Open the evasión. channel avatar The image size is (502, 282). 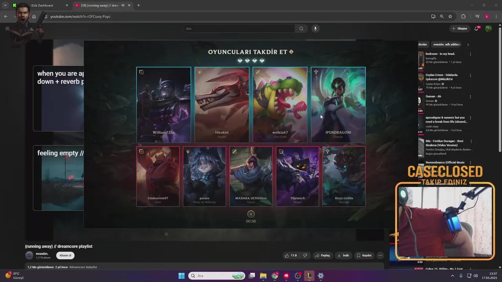(x=29, y=255)
